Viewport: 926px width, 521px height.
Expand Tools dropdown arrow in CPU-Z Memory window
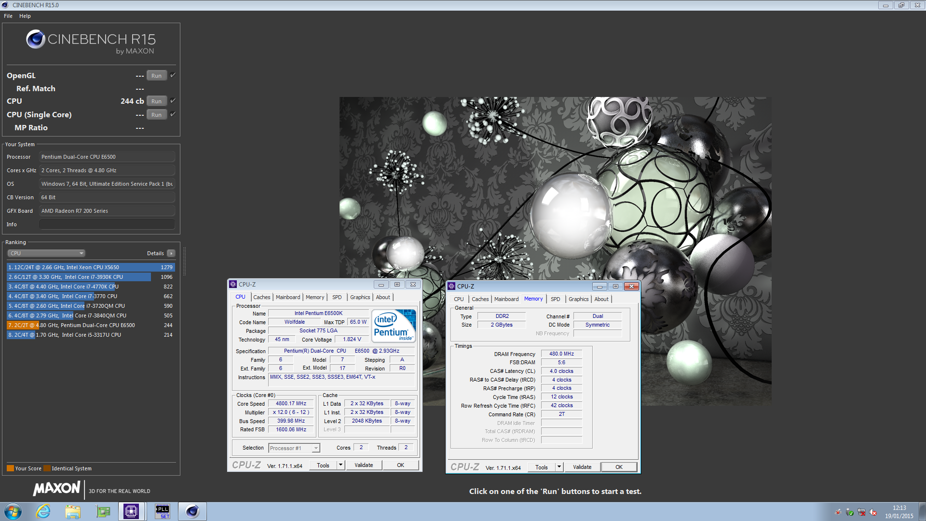pos(559,467)
